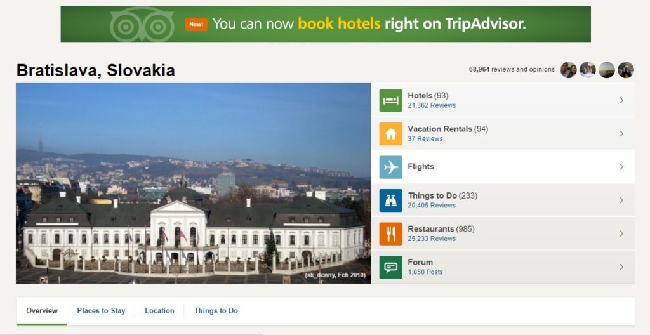Screen dimensions: 650x335
Task: Click the orange Restaurants fork-and-knife icon
Action: (x=390, y=233)
